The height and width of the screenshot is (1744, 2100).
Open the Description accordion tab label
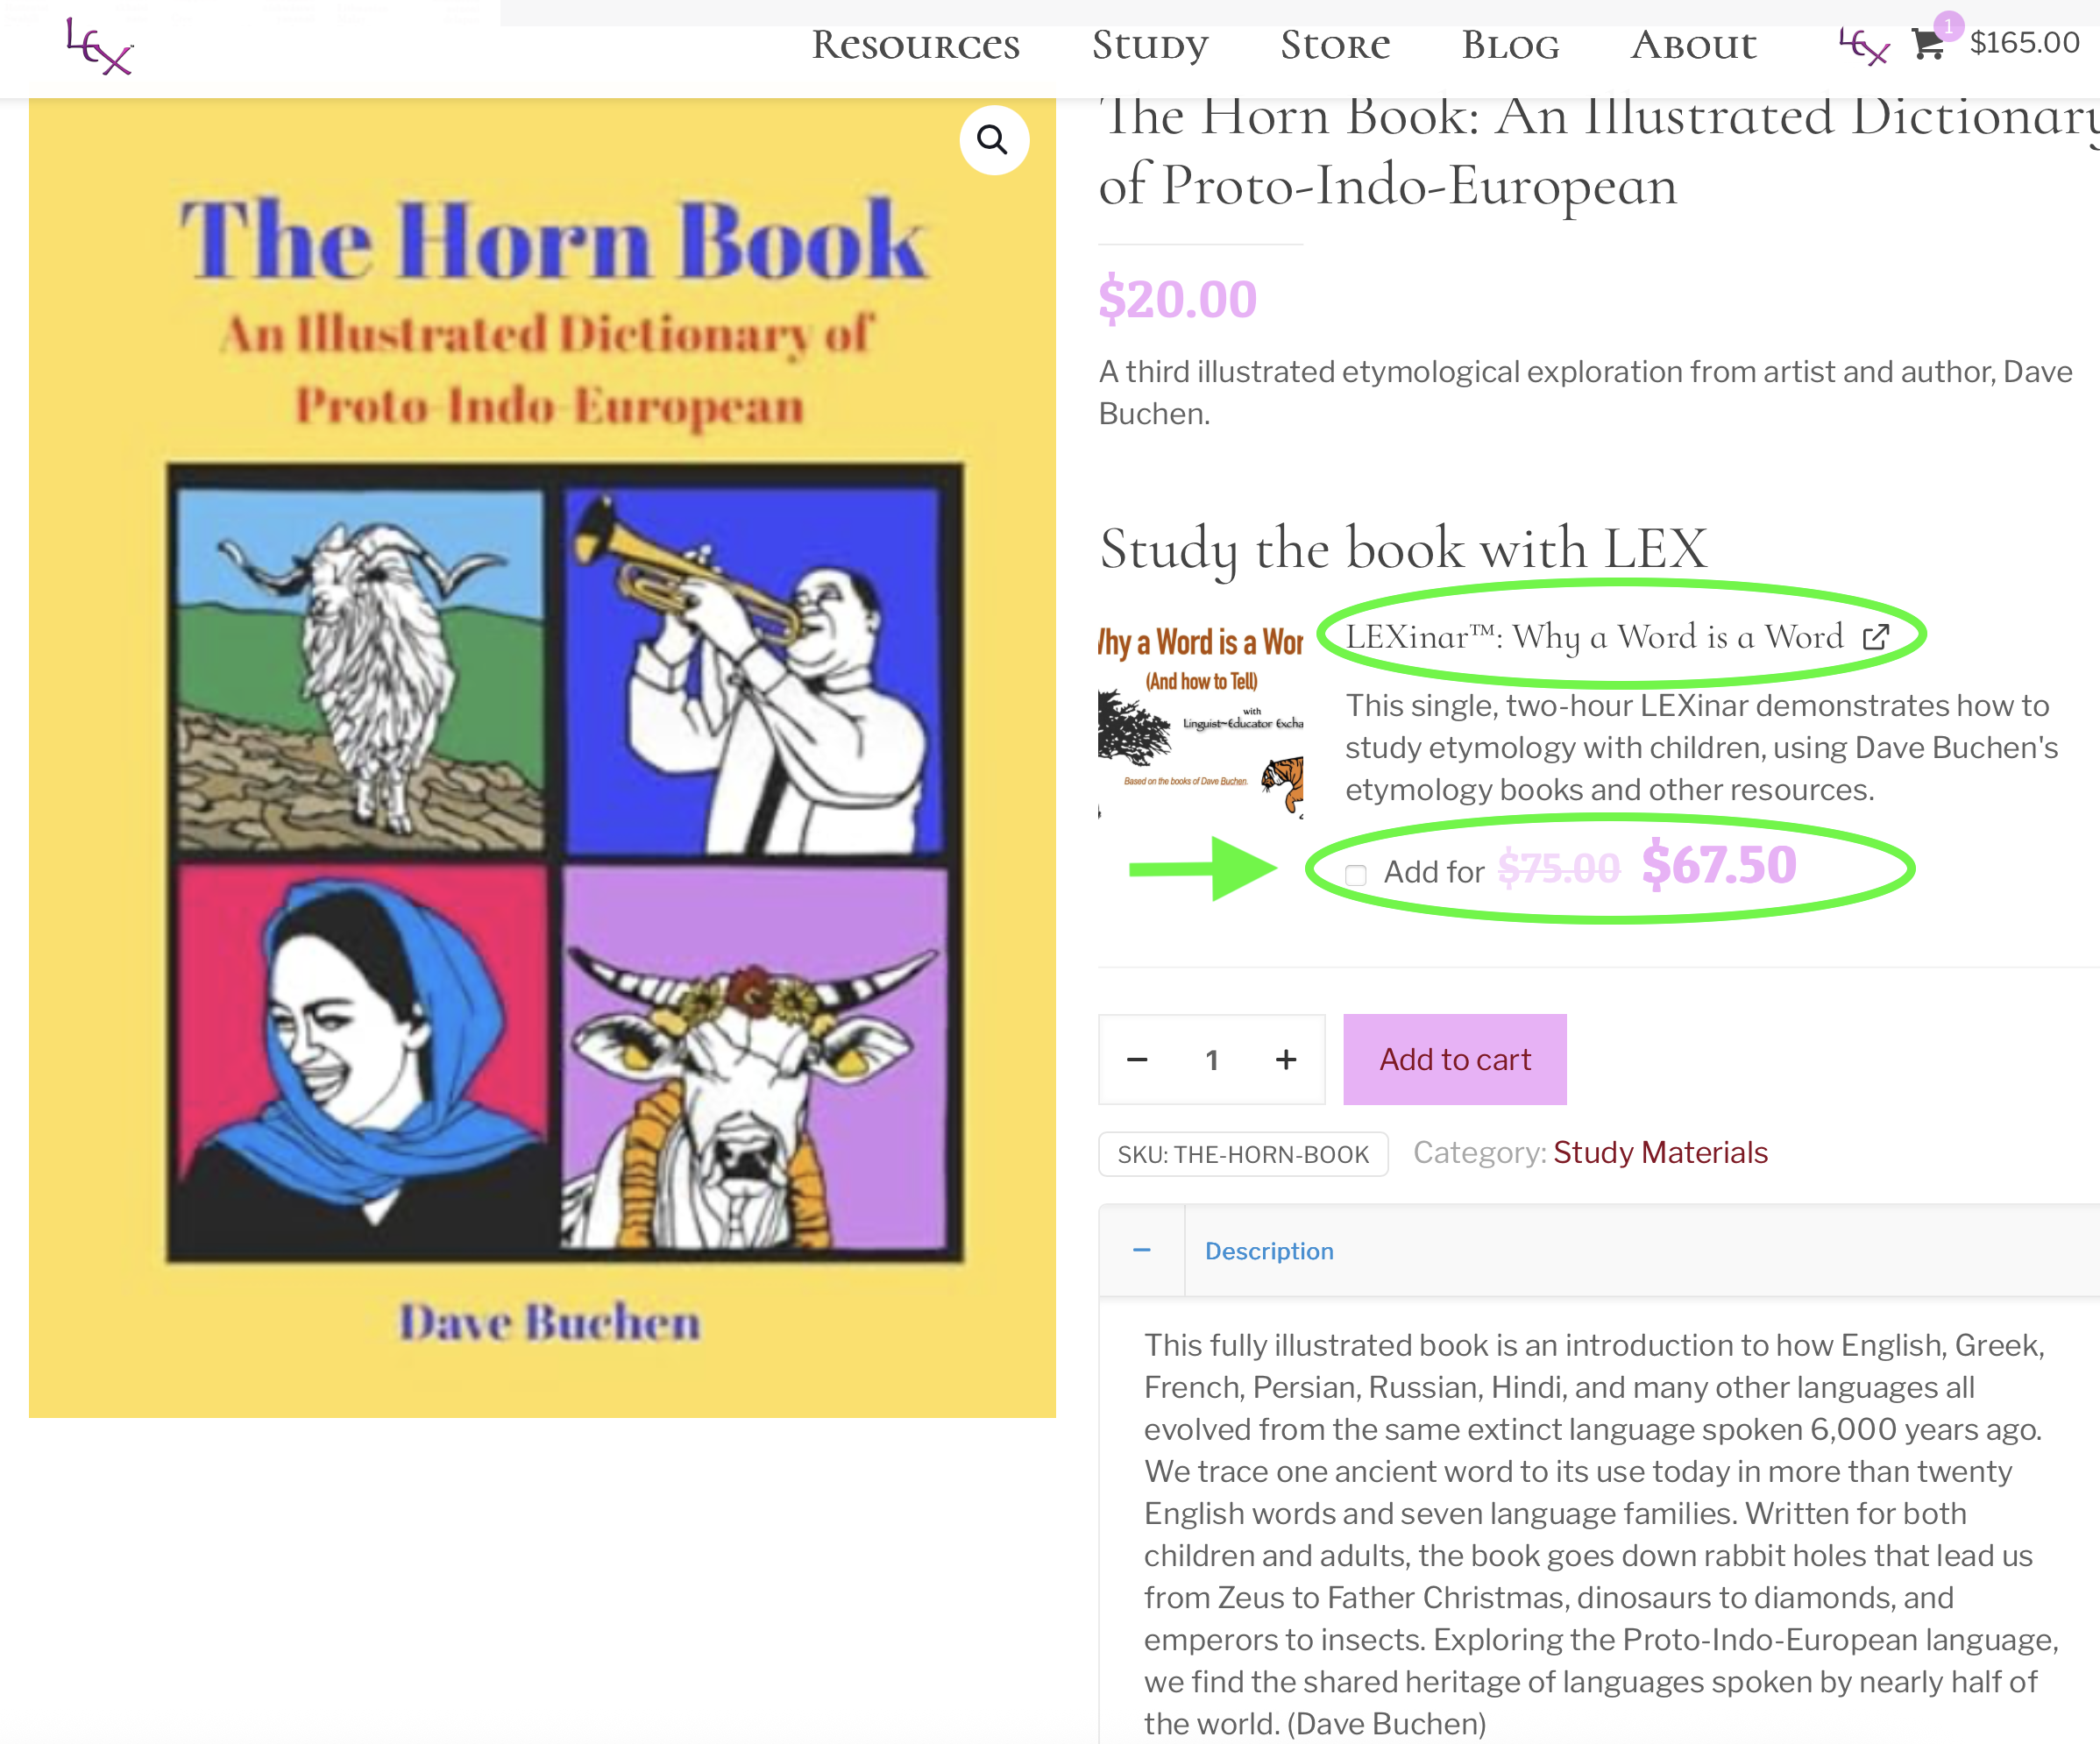[x=1269, y=1251]
